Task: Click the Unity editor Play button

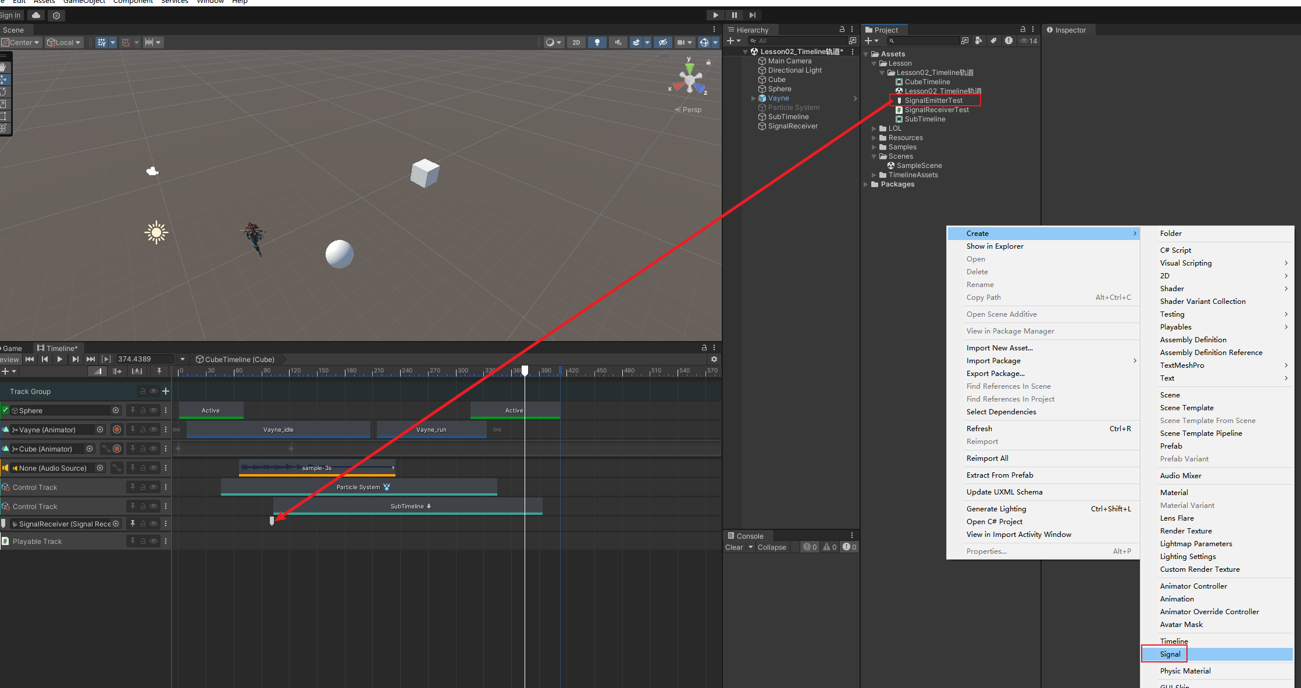Action: coord(715,15)
